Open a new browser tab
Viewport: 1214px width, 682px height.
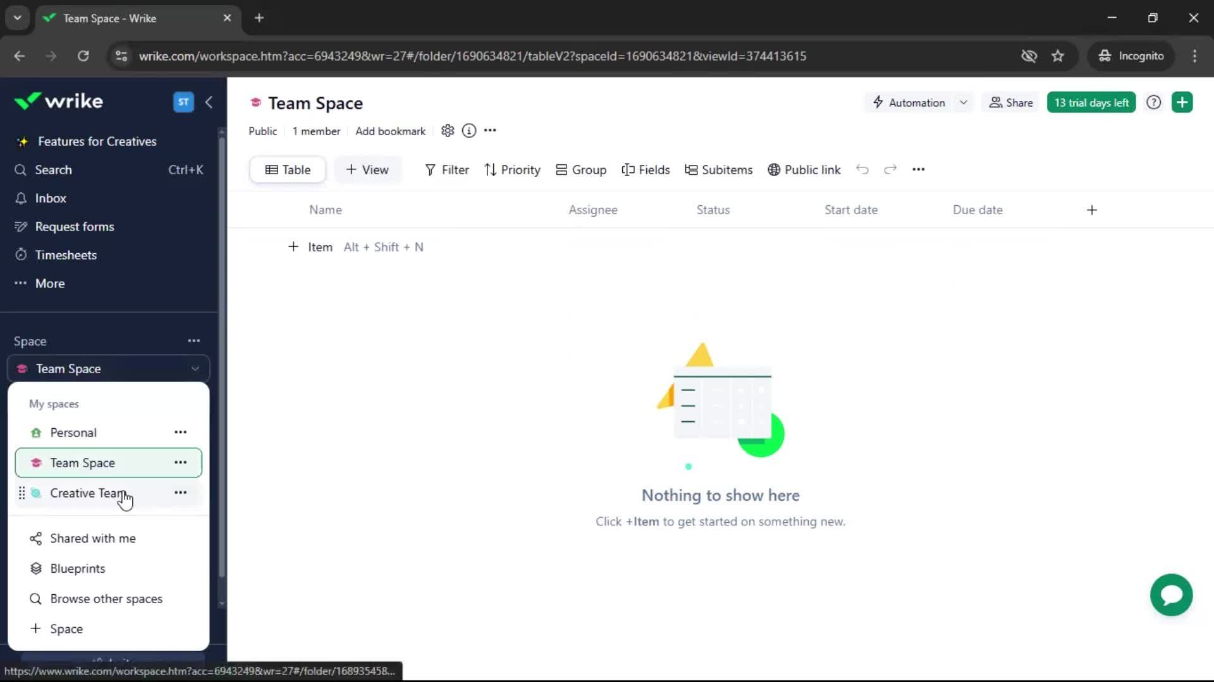click(x=259, y=18)
